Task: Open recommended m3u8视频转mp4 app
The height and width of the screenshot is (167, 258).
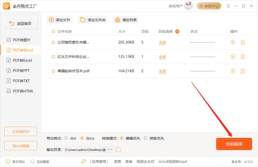Action: [x=173, y=162]
